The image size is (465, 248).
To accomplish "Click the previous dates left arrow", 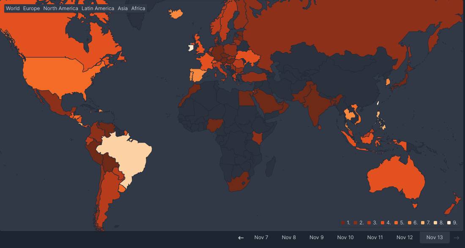I will click(x=241, y=237).
